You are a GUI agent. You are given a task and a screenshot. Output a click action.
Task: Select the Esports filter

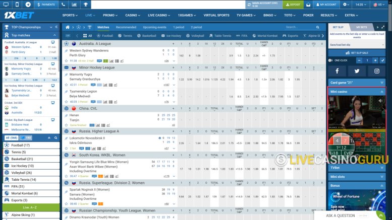point(290,36)
